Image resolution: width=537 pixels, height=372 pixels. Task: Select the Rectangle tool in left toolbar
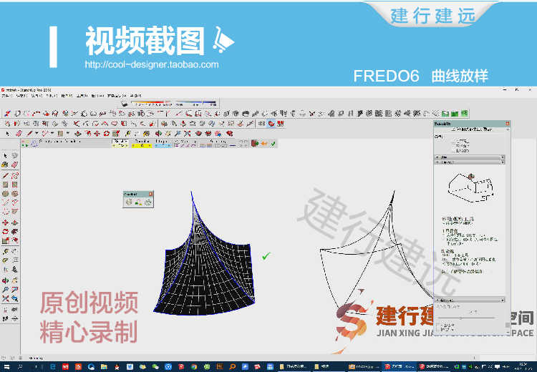click(5, 185)
